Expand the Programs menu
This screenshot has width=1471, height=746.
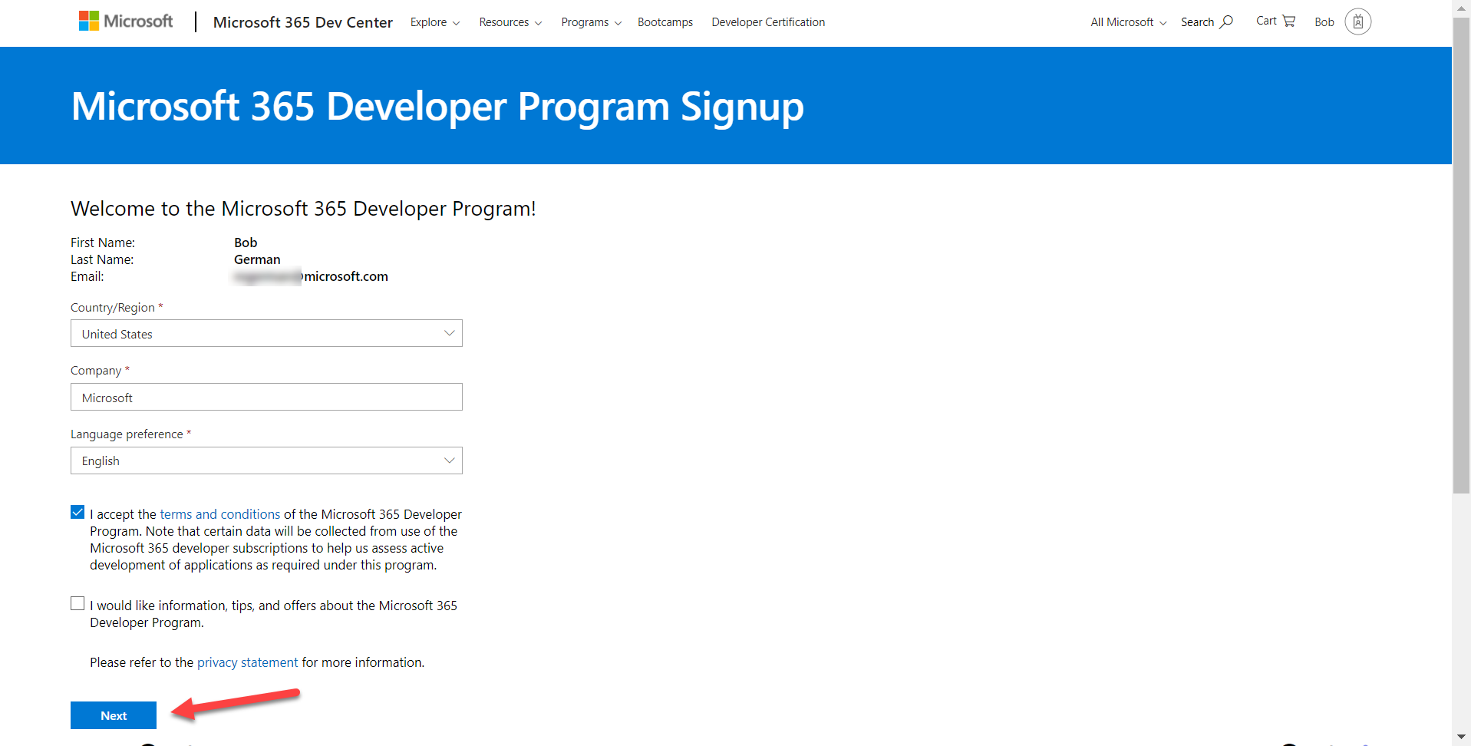[591, 22]
